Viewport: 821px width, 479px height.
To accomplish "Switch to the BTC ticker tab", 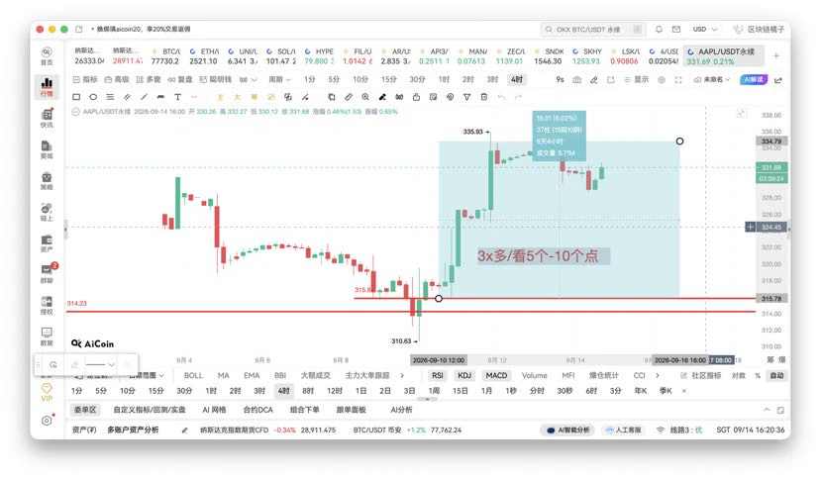I will tap(165, 56).
